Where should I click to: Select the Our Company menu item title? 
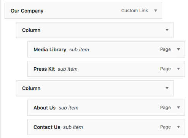tap(27, 11)
